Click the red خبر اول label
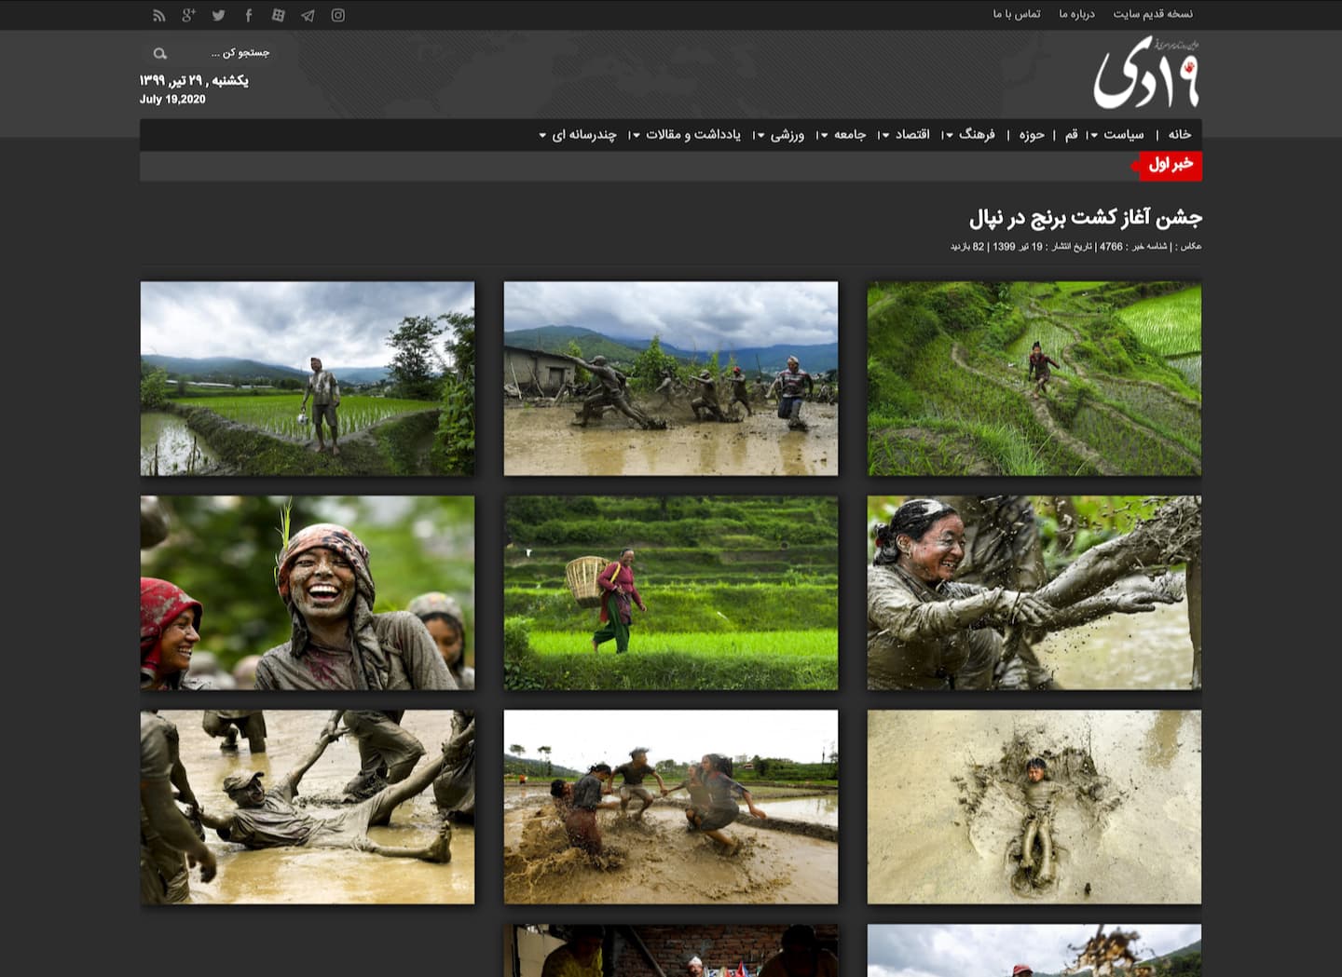This screenshot has width=1342, height=977. click(x=1169, y=165)
